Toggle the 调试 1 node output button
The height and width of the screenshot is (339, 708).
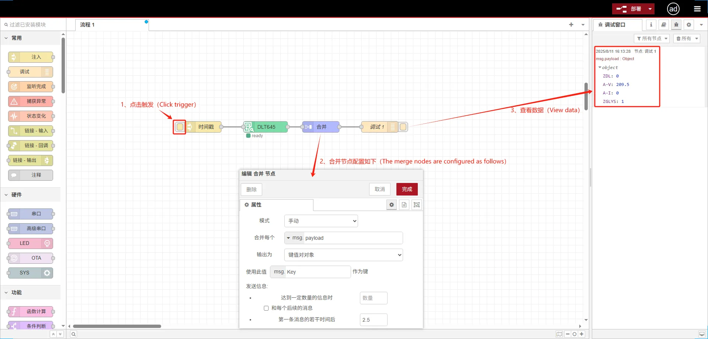click(403, 127)
